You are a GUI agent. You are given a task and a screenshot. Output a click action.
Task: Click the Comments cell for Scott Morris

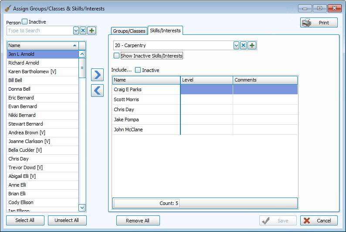265,99
